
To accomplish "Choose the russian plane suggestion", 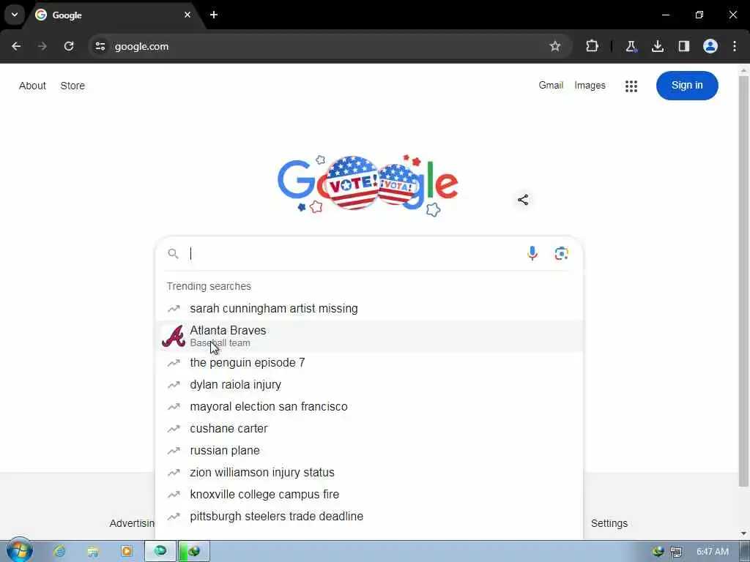I will [x=369, y=451].
